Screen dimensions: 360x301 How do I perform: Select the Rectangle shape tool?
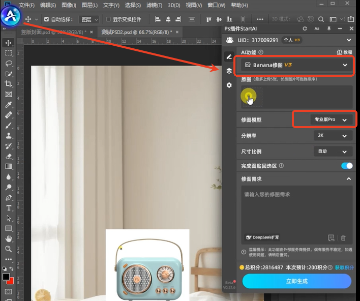[9, 228]
